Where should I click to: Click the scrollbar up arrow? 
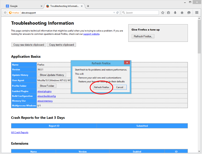(199, 18)
